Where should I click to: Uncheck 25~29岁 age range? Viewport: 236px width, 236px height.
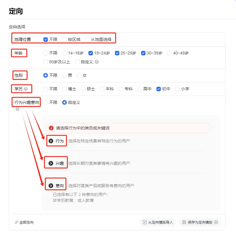click(117, 53)
